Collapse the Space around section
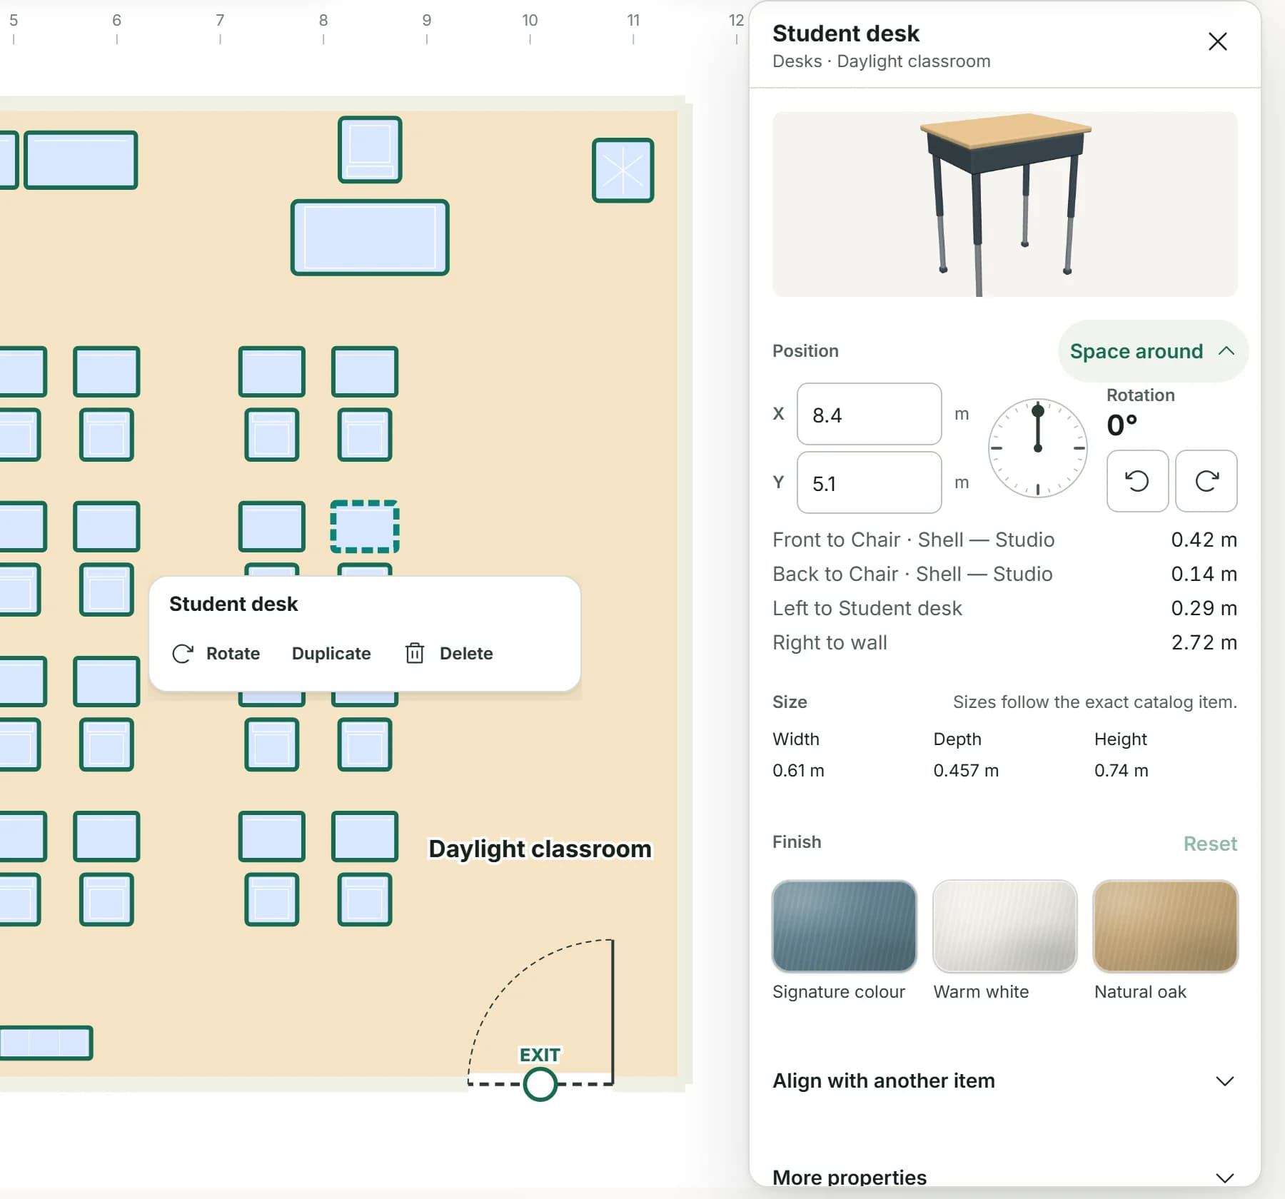This screenshot has height=1199, width=1285. pyautogui.click(x=1152, y=351)
